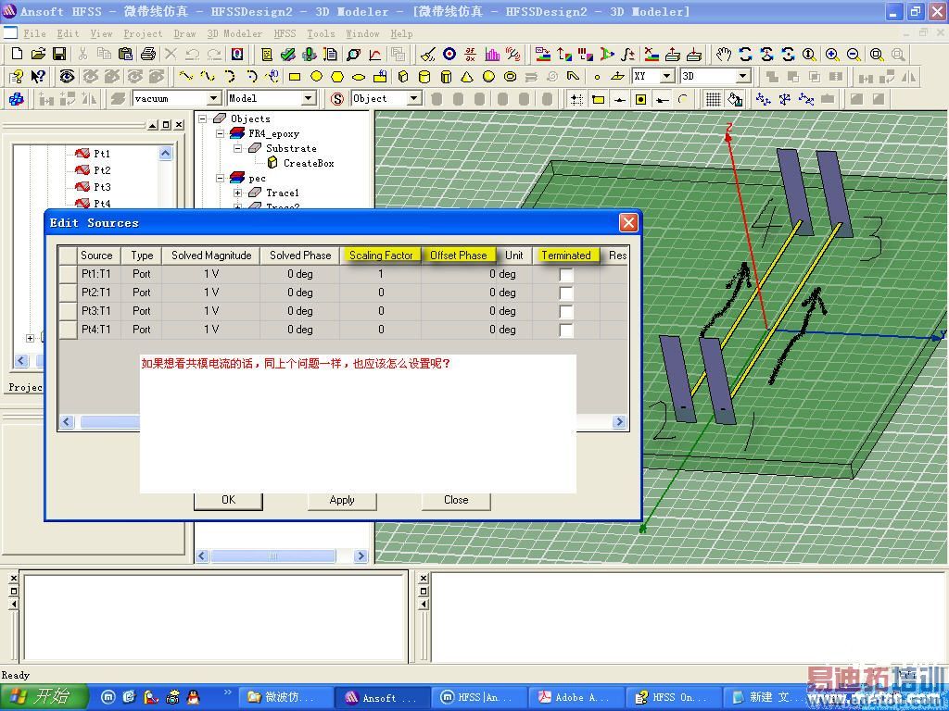Select the Draw Cylinder tool
This screenshot has height=711, width=949.
(x=424, y=77)
